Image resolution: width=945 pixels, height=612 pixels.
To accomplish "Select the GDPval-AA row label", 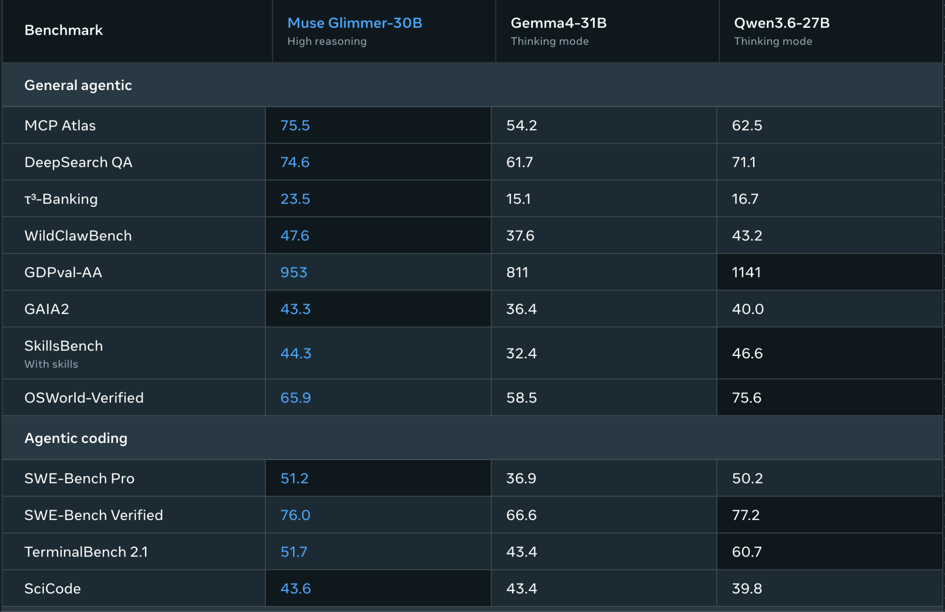I will click(63, 272).
